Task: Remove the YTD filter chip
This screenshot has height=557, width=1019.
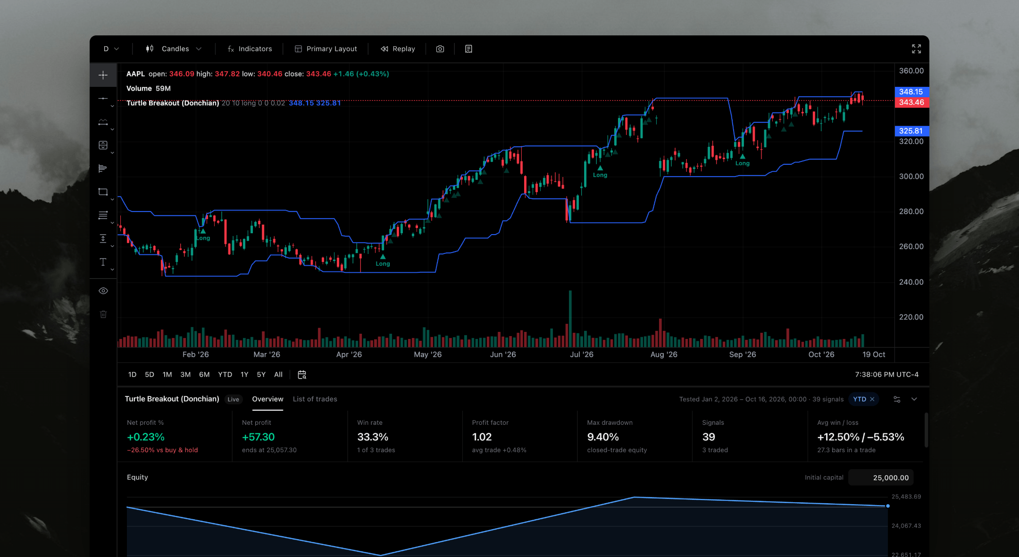Action: pyautogui.click(x=872, y=399)
